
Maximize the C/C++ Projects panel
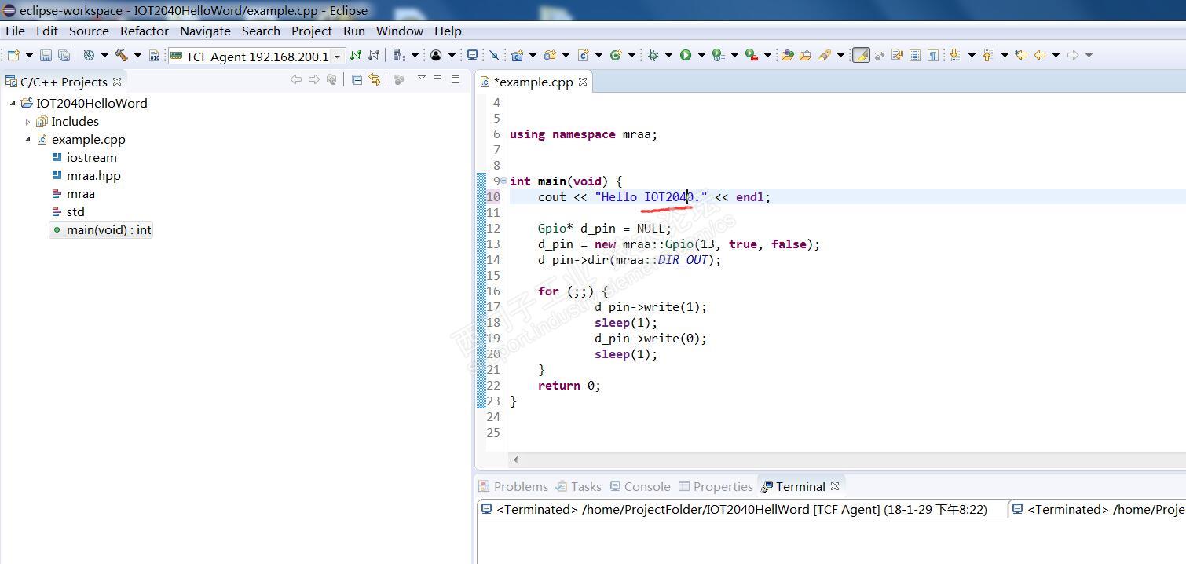[456, 79]
